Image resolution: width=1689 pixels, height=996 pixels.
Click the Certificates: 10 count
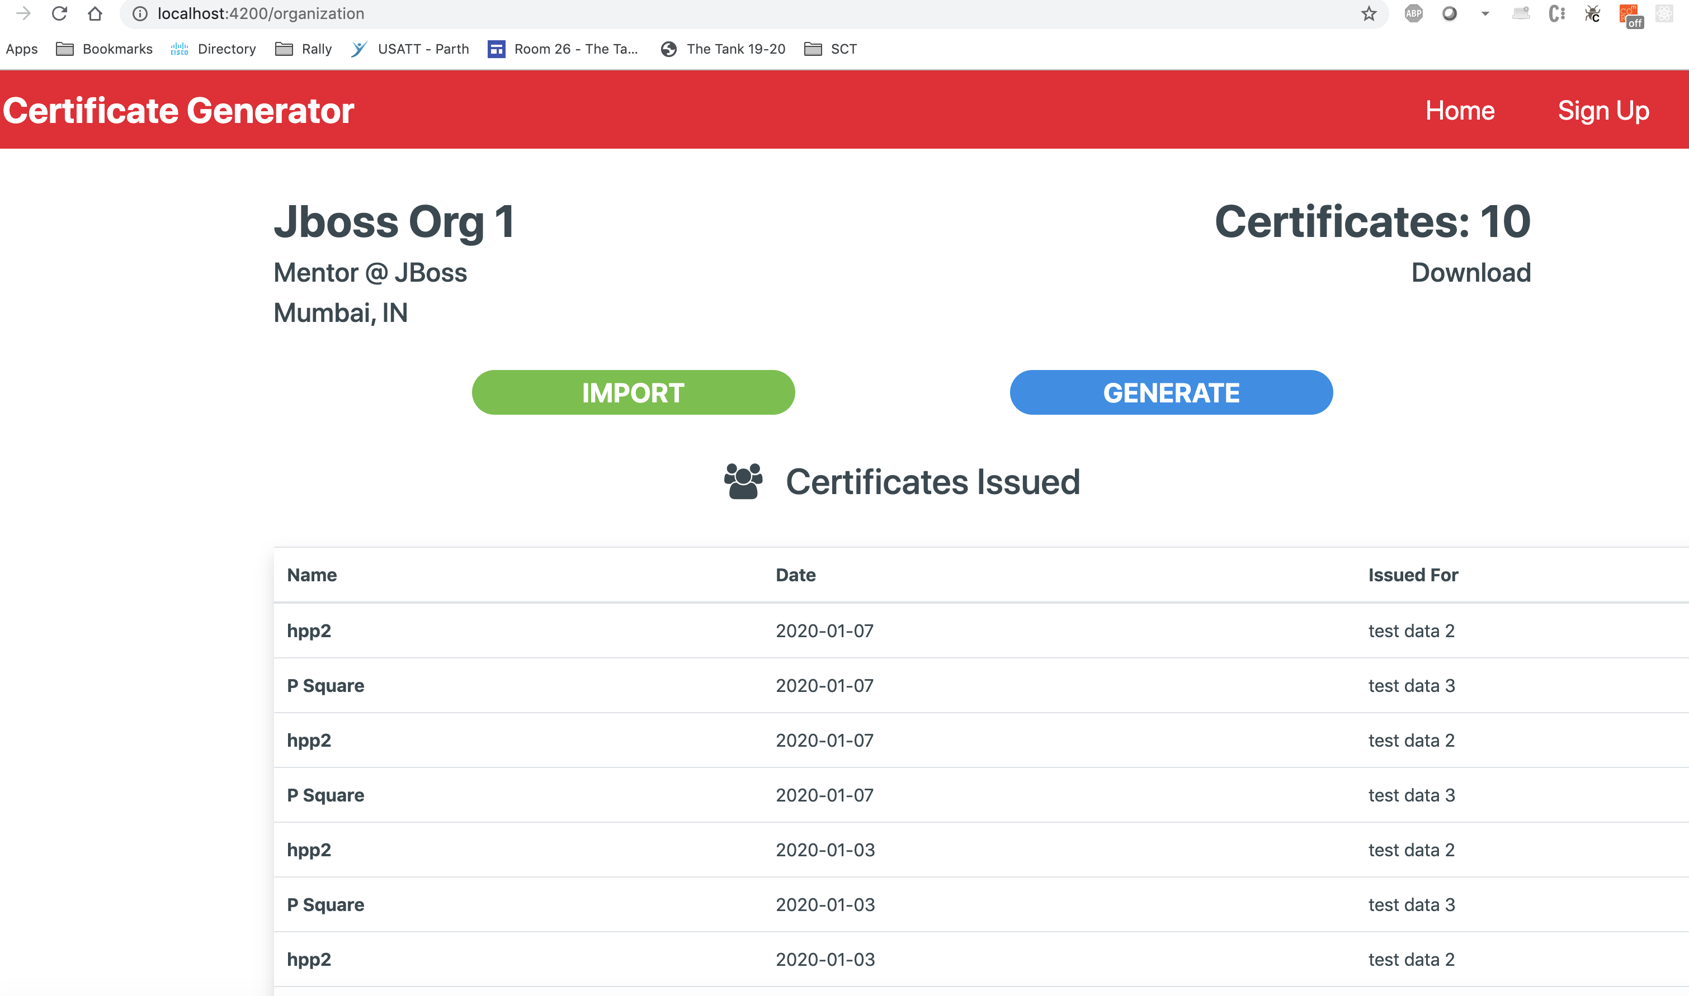[x=1372, y=221]
